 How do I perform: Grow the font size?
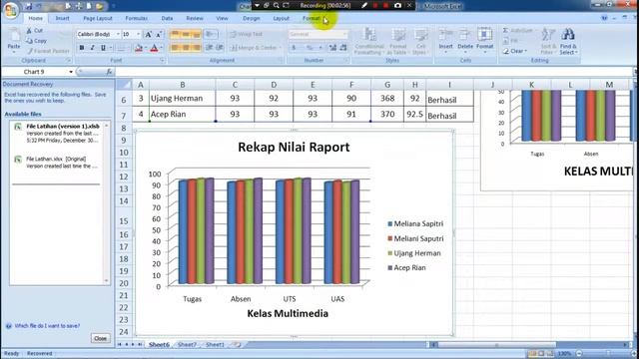[x=149, y=35]
